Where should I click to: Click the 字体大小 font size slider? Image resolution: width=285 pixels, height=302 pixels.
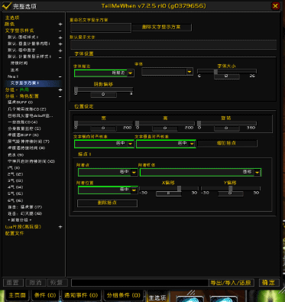click(x=227, y=72)
